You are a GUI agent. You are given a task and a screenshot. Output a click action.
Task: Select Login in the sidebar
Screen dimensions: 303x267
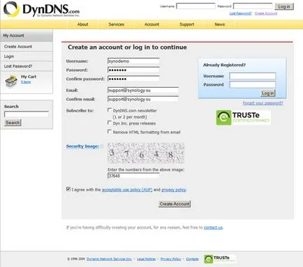pyautogui.click(x=27, y=56)
